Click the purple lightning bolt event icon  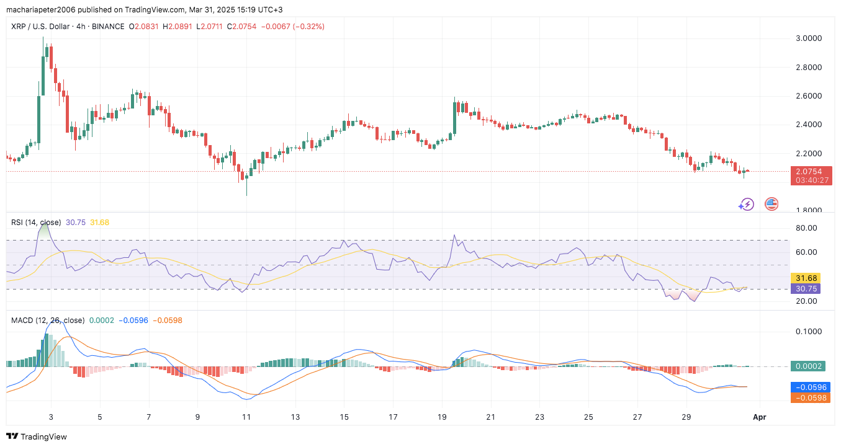click(x=746, y=204)
